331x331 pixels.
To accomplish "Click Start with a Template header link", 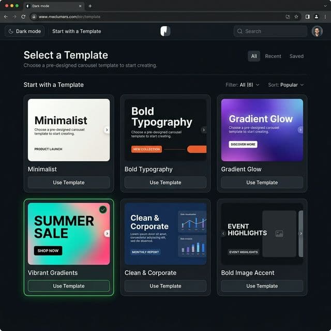I will coord(77,31).
